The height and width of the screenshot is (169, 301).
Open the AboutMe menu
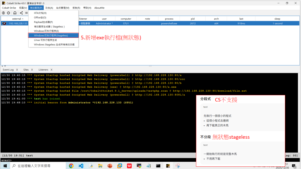pyautogui.click(x=99, y=8)
